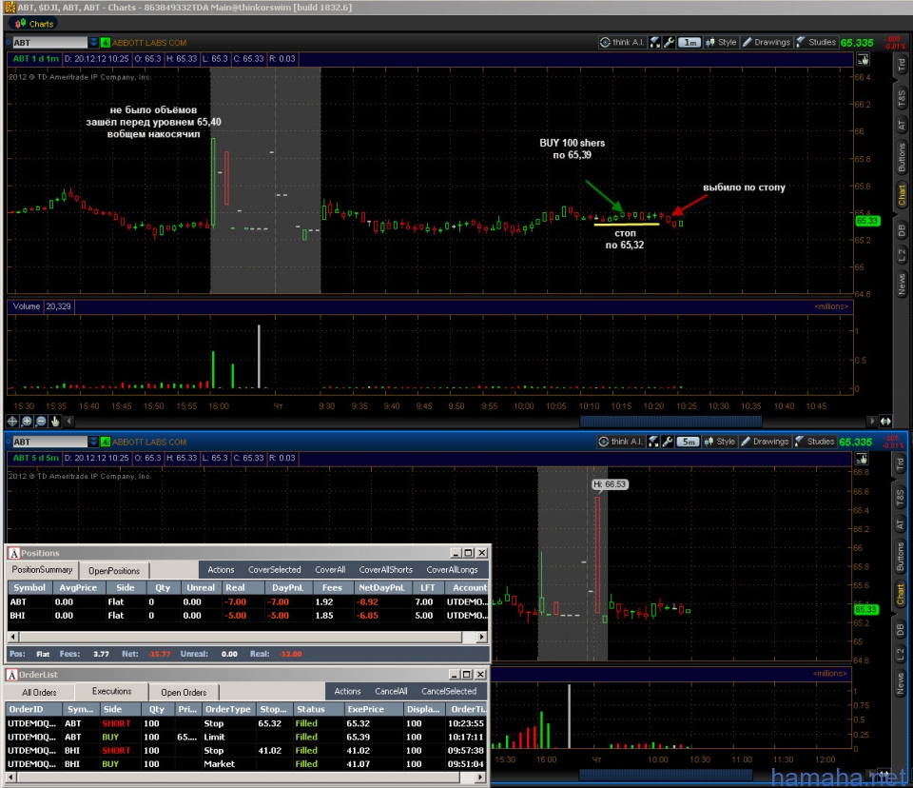Click left scroll arrow beside hand tool
913x788 pixels.
pos(69,421)
